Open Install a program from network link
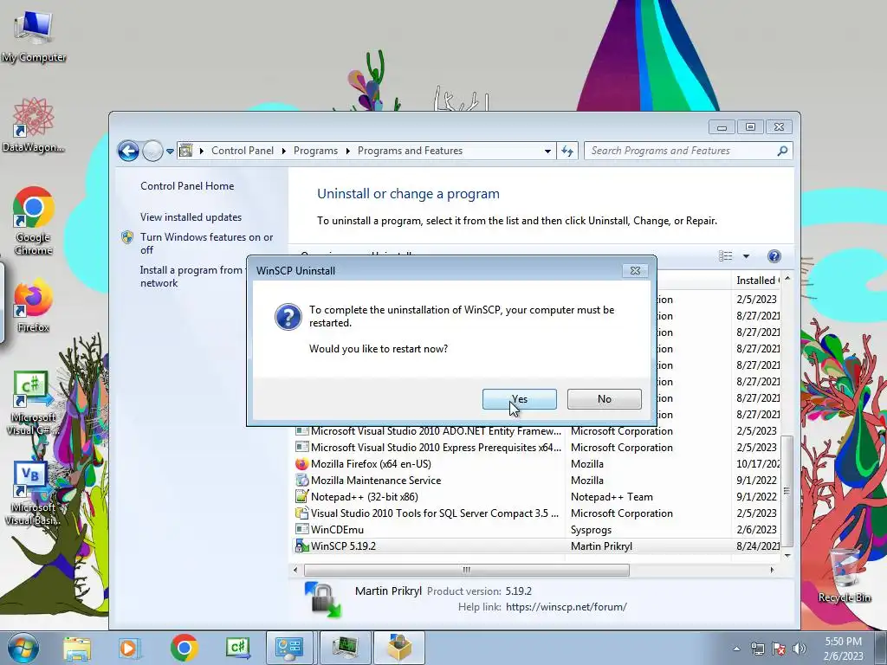 click(191, 276)
